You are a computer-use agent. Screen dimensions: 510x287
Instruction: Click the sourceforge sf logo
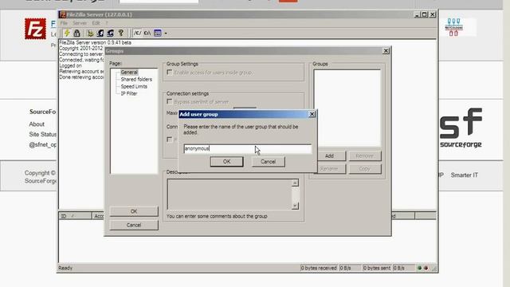tap(461, 128)
